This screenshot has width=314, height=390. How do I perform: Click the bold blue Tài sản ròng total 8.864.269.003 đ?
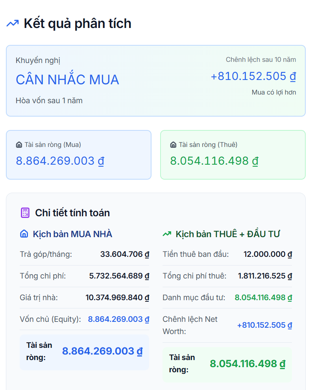[102, 351]
